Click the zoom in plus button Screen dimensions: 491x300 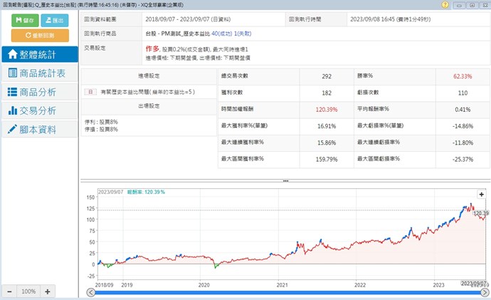pyautogui.click(x=47, y=291)
